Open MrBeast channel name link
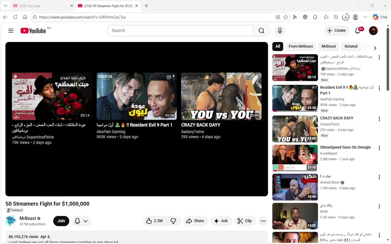 pyautogui.click(x=28, y=218)
